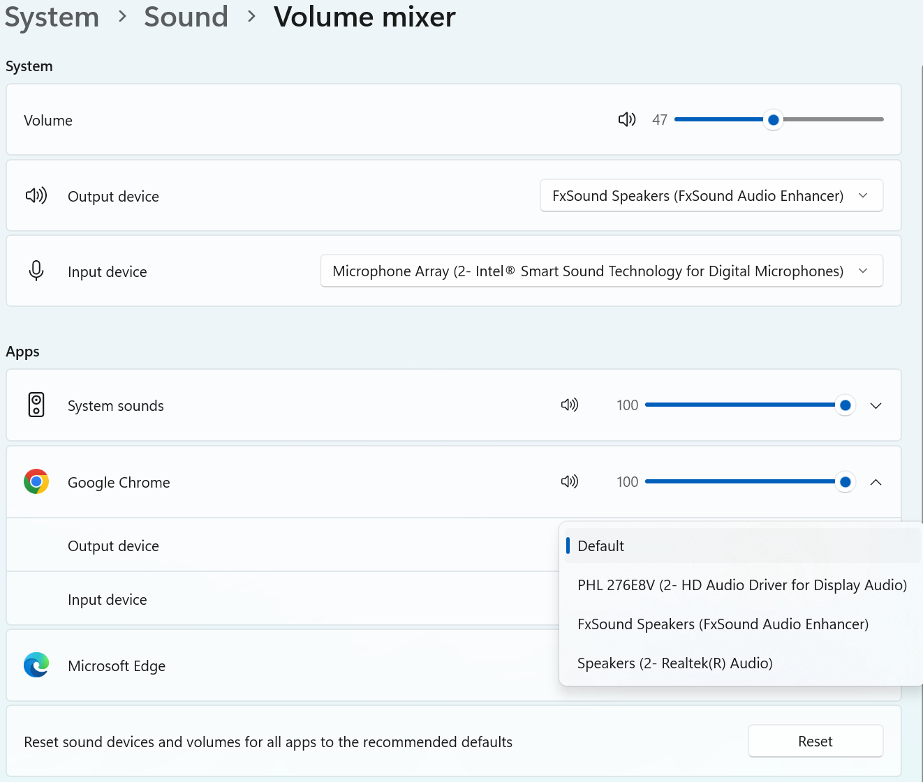Click the System sounds speaker box icon
Screen dimensions: 923x782
36,405
